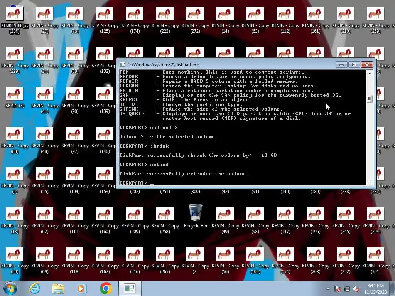Select KEVIN - Copy (49) icon
Image resolution: width=395 pixels, height=296 pixels.
(x=225, y=220)
